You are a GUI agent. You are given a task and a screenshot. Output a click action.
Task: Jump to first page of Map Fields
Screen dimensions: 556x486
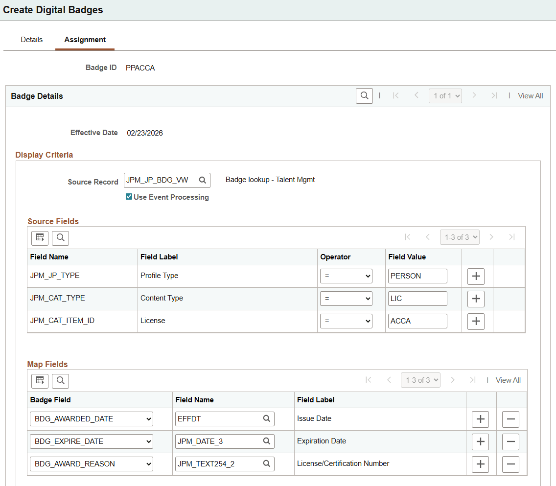coord(369,380)
